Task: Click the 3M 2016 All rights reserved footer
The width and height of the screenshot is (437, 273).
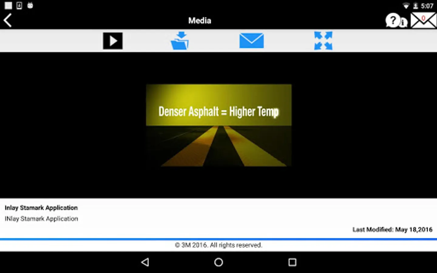Action: pos(218,245)
